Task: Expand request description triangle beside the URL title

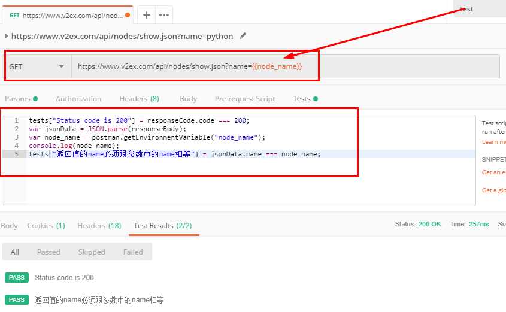Action: (x=7, y=36)
